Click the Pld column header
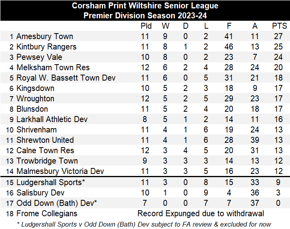 pyautogui.click(x=146, y=26)
